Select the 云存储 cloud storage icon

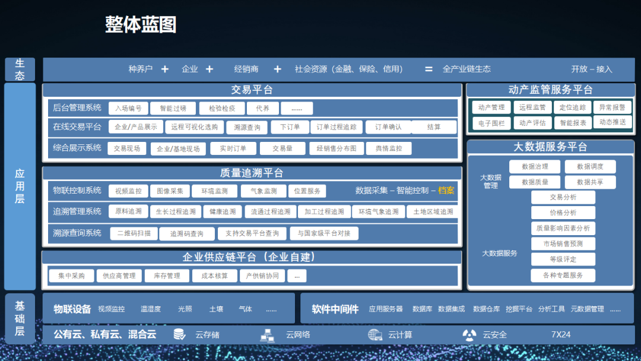tap(179, 334)
